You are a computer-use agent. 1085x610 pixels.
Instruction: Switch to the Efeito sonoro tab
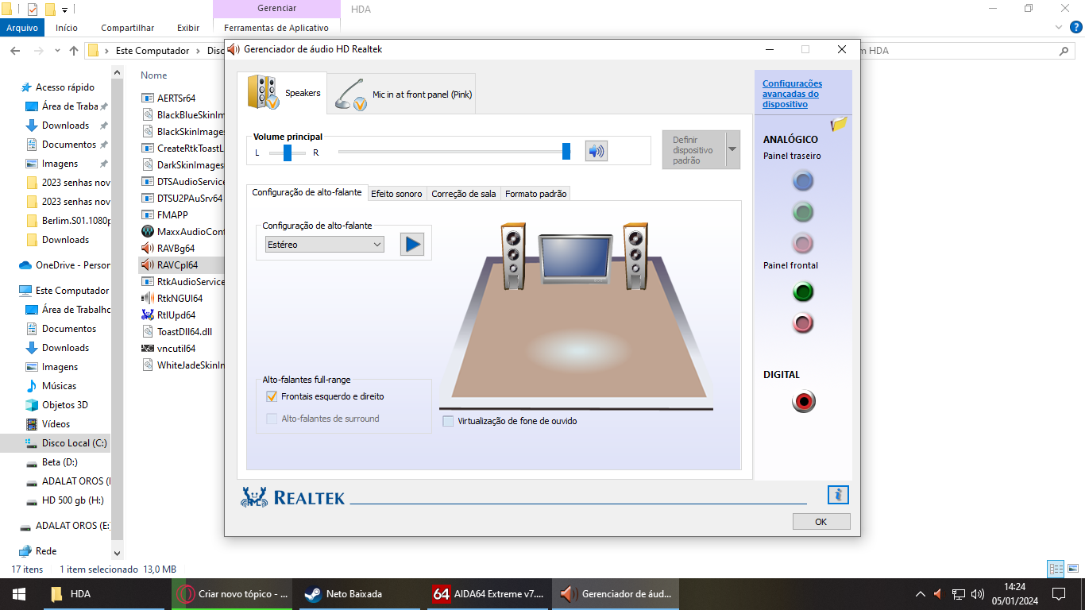(x=396, y=194)
